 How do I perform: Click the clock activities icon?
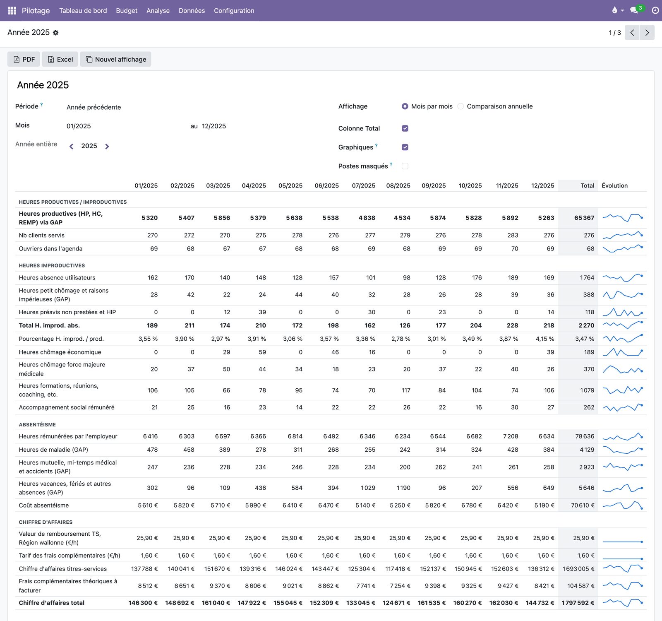click(655, 10)
